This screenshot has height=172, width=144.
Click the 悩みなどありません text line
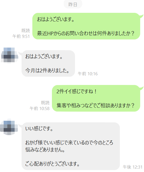tap(45, 150)
